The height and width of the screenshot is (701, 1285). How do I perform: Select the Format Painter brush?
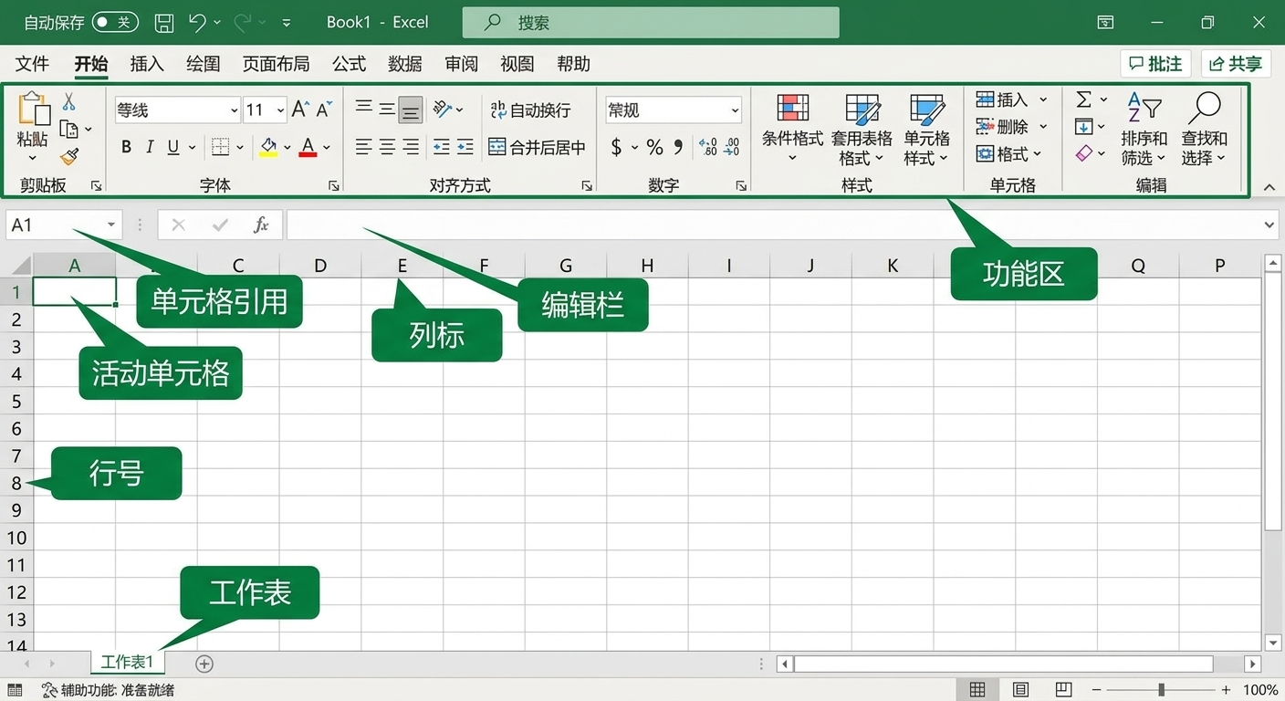(x=69, y=157)
